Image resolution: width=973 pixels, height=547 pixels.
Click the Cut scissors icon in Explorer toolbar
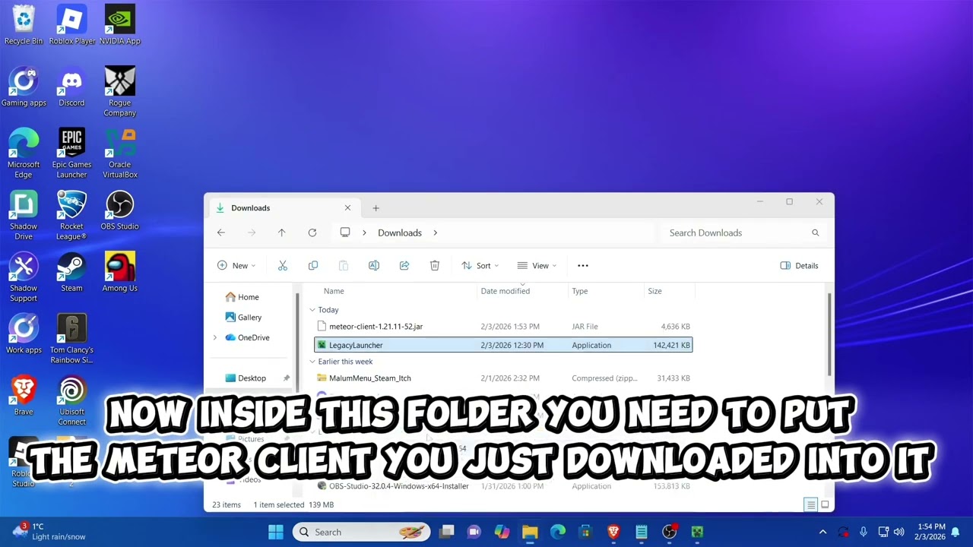[283, 265]
